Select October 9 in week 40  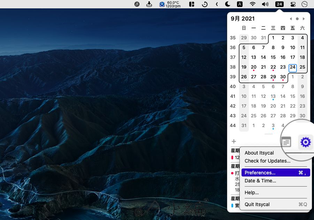coord(302,87)
